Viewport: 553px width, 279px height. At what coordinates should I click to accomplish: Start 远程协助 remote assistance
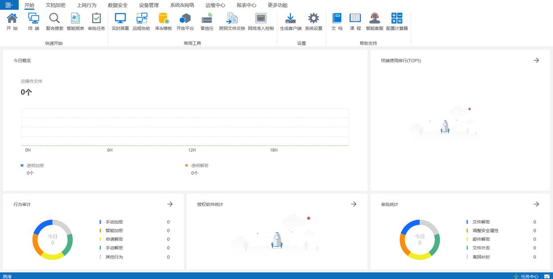pyautogui.click(x=142, y=19)
